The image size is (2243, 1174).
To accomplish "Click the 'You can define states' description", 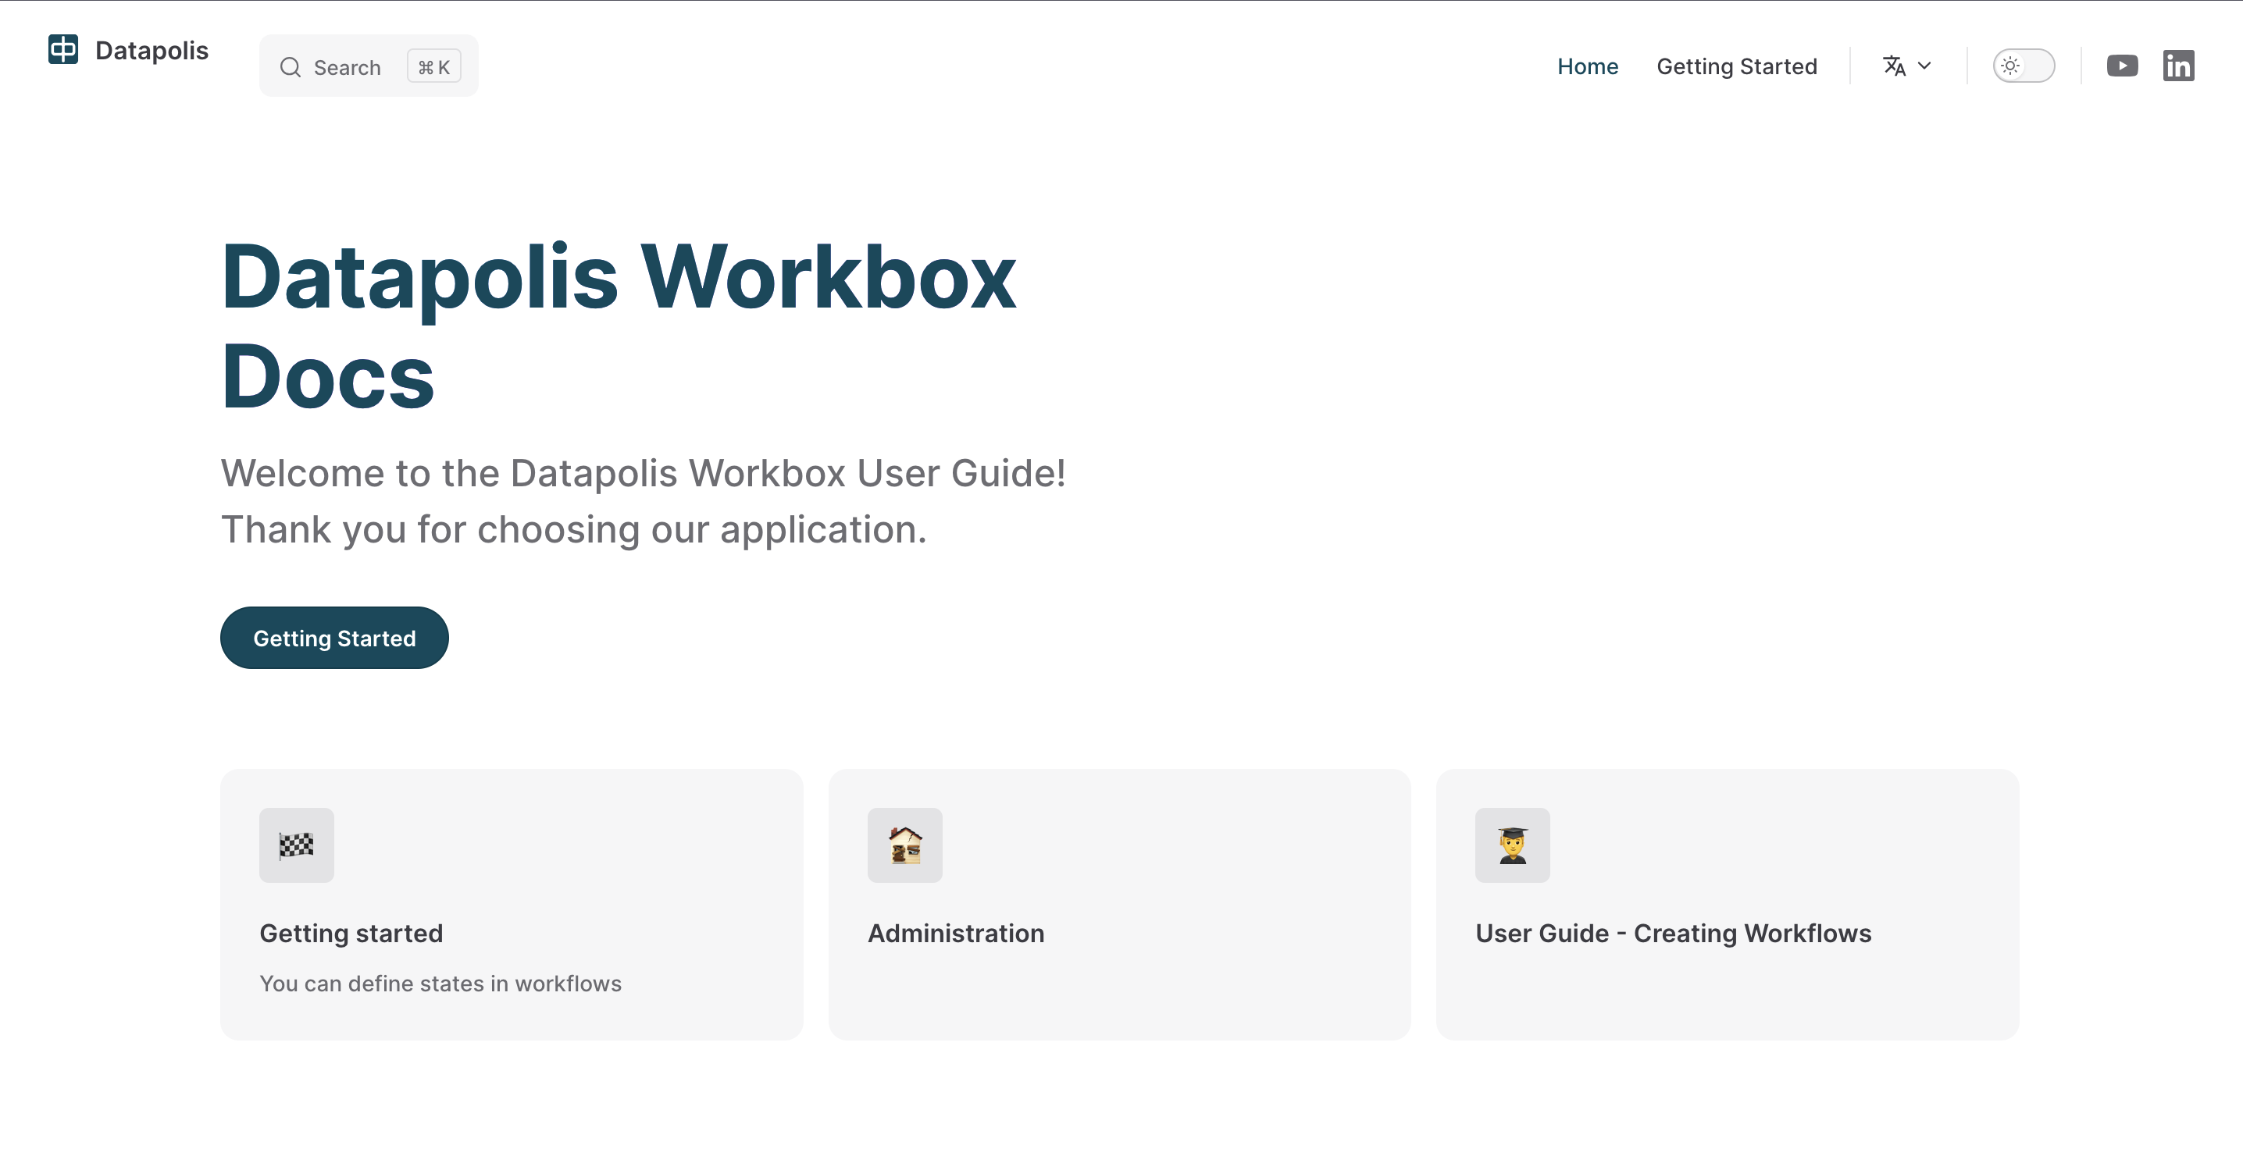I will 440,984.
